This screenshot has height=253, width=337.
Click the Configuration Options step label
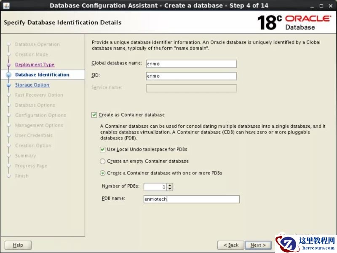[40, 115]
